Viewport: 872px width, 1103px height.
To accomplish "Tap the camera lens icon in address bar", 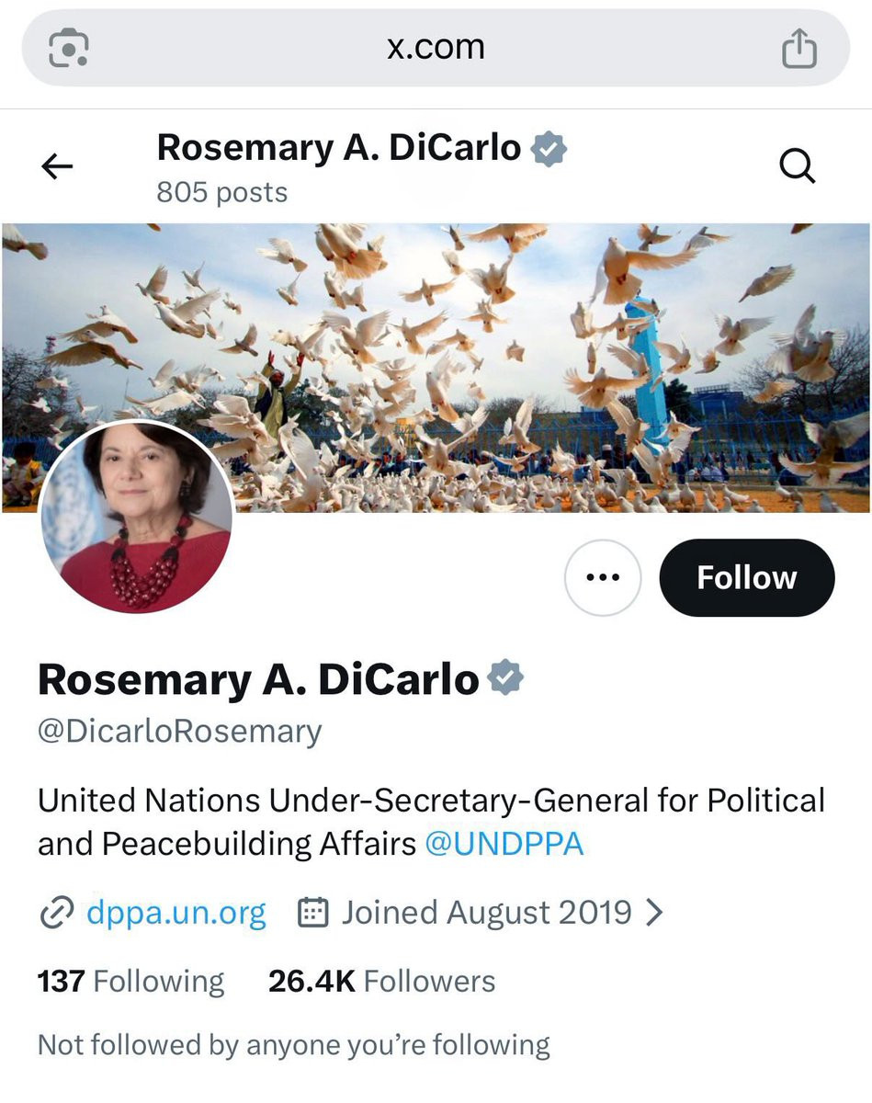I will click(x=69, y=49).
